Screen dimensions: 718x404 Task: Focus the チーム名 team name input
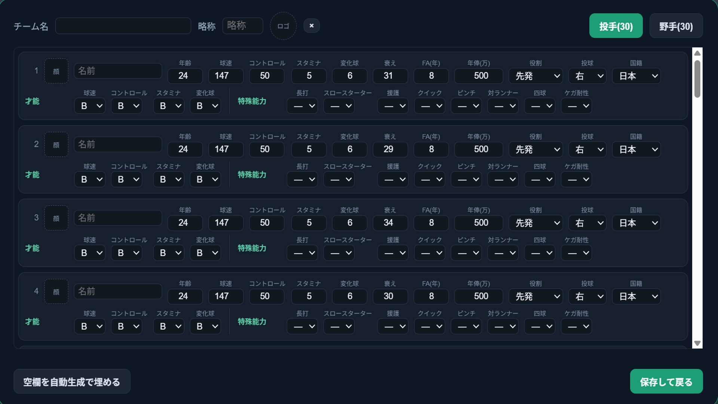(x=123, y=26)
